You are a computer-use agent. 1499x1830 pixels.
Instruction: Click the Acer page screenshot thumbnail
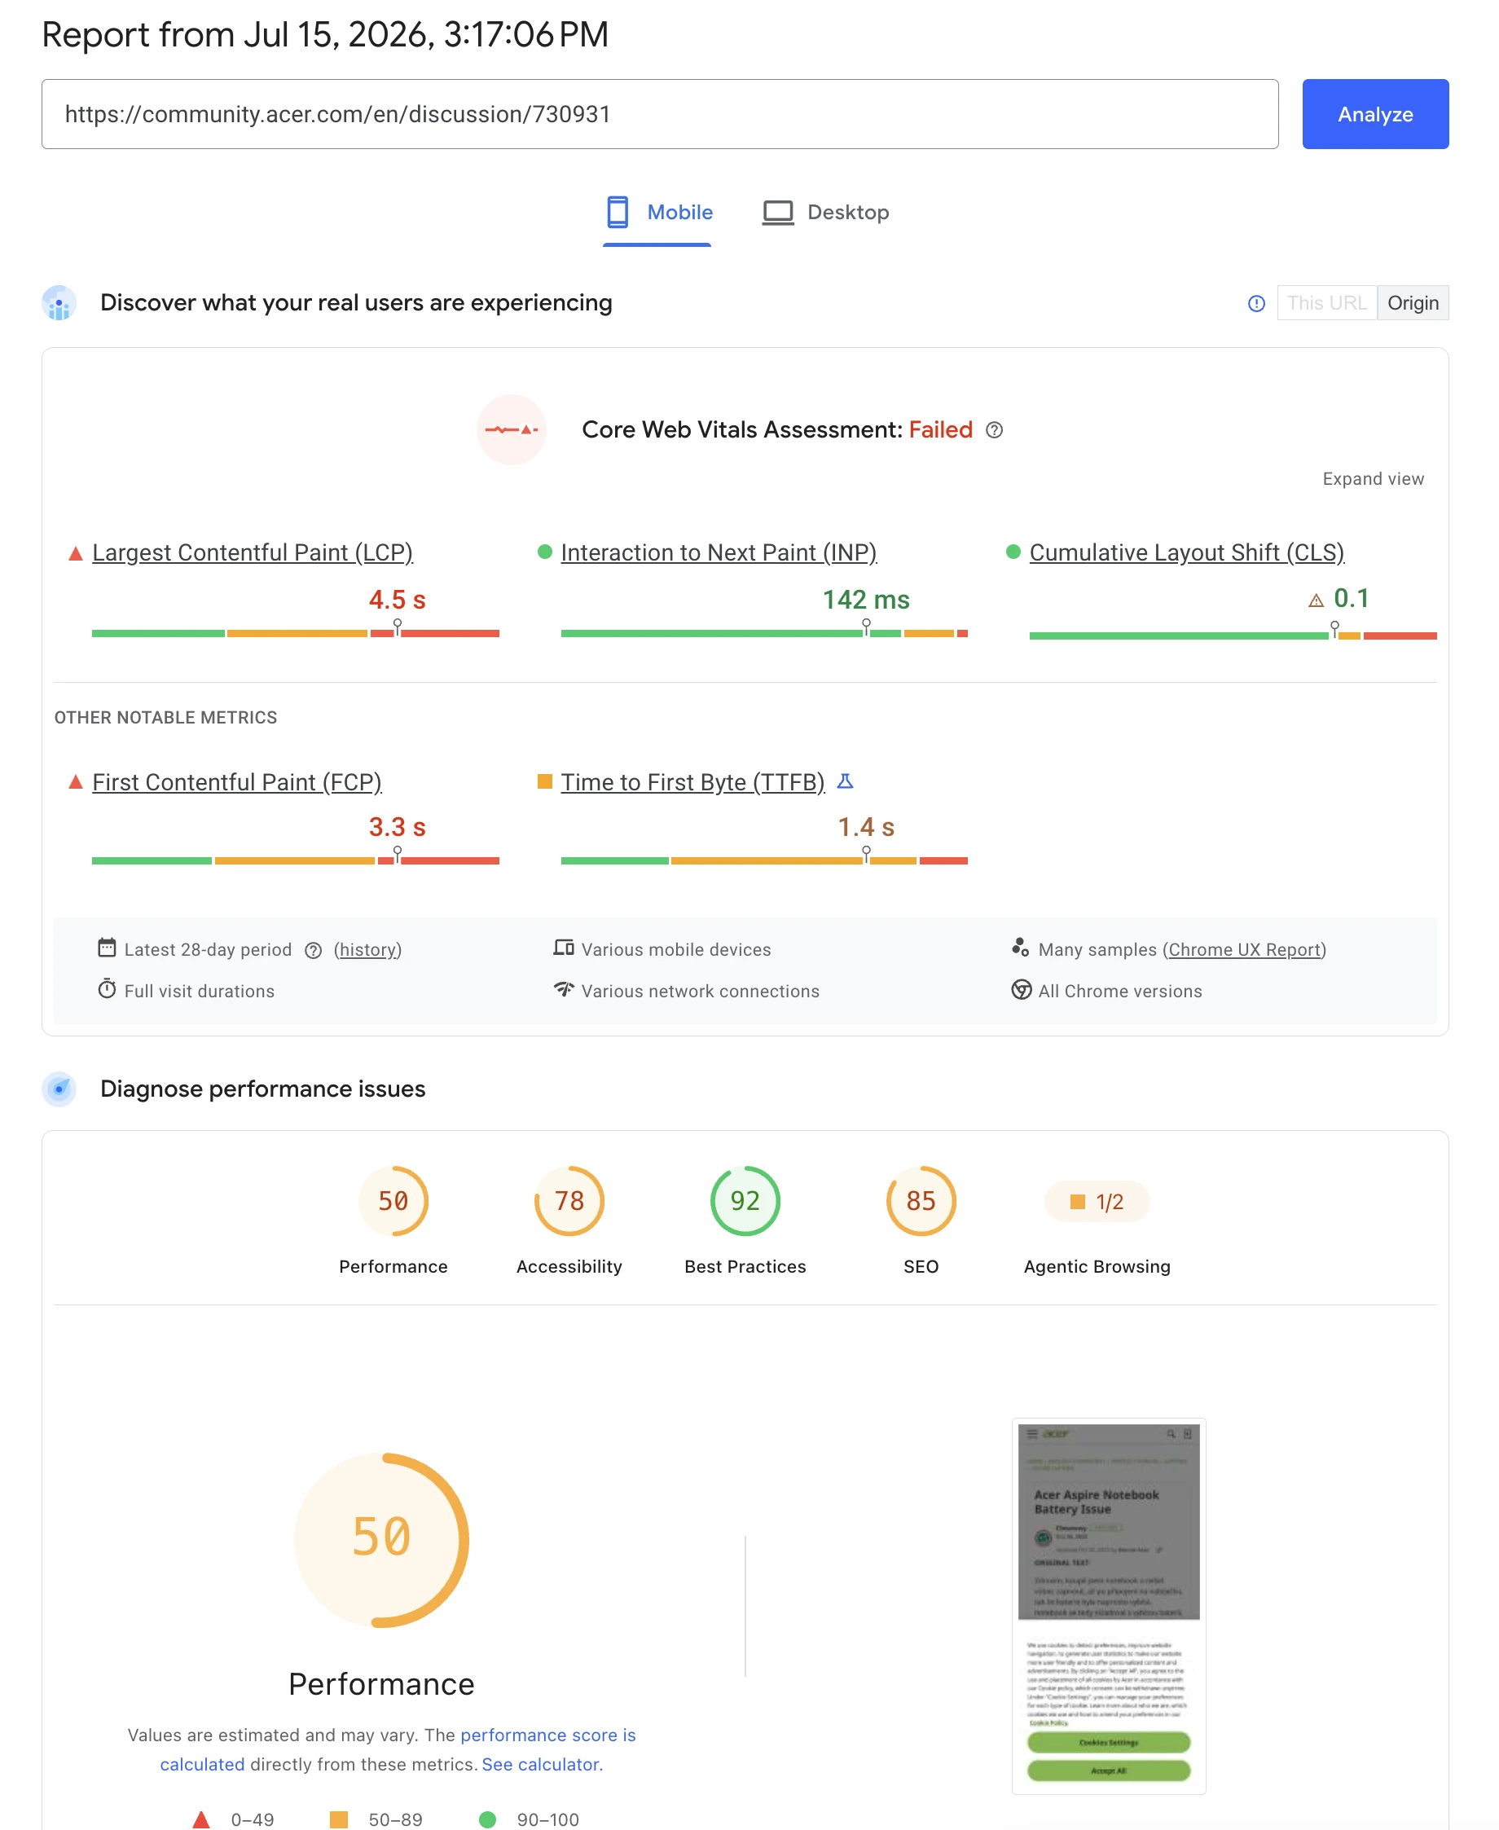click(x=1109, y=1606)
